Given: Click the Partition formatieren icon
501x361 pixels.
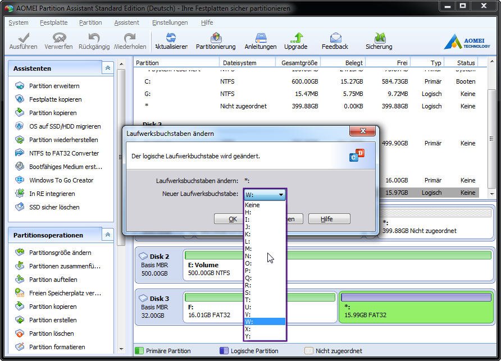Looking at the screenshot, I should [20, 346].
